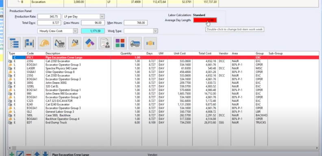
Task: Click the Man Hours input field
Action: [136, 23]
